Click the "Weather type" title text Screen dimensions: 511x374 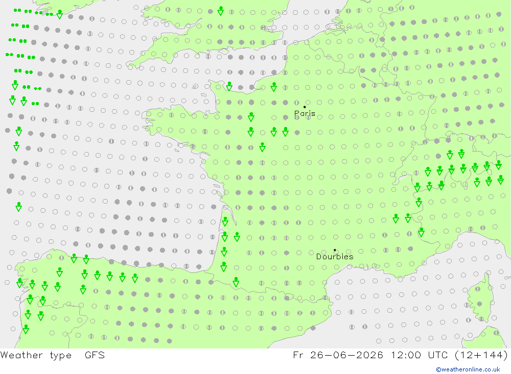pos(36,355)
